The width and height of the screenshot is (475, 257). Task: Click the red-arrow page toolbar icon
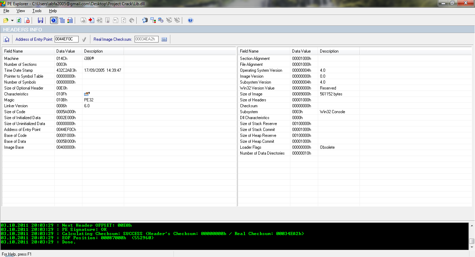point(91,21)
